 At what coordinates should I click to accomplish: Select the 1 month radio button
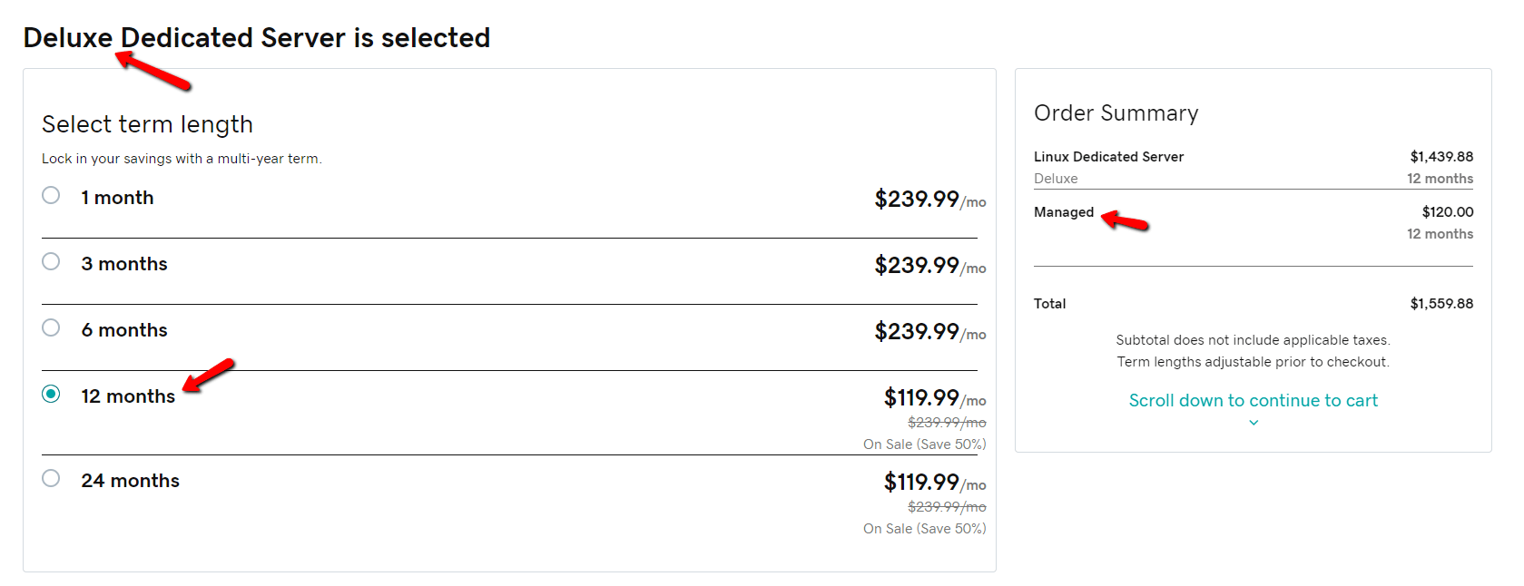(x=51, y=195)
